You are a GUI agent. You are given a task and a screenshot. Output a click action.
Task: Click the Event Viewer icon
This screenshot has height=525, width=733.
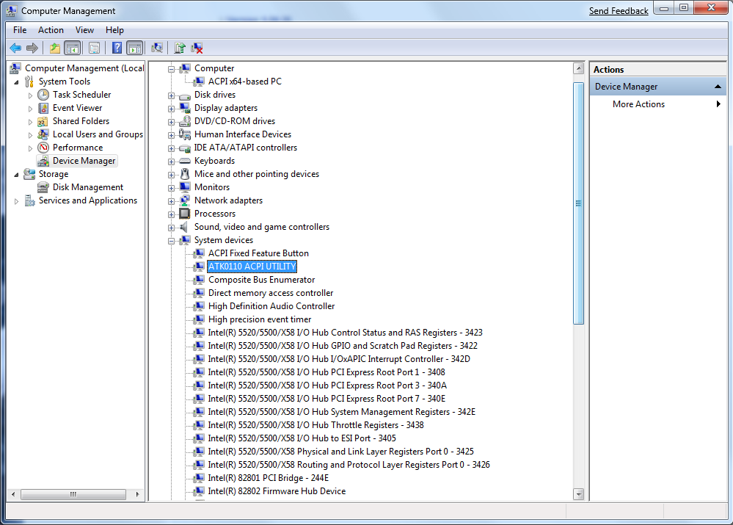click(x=43, y=108)
